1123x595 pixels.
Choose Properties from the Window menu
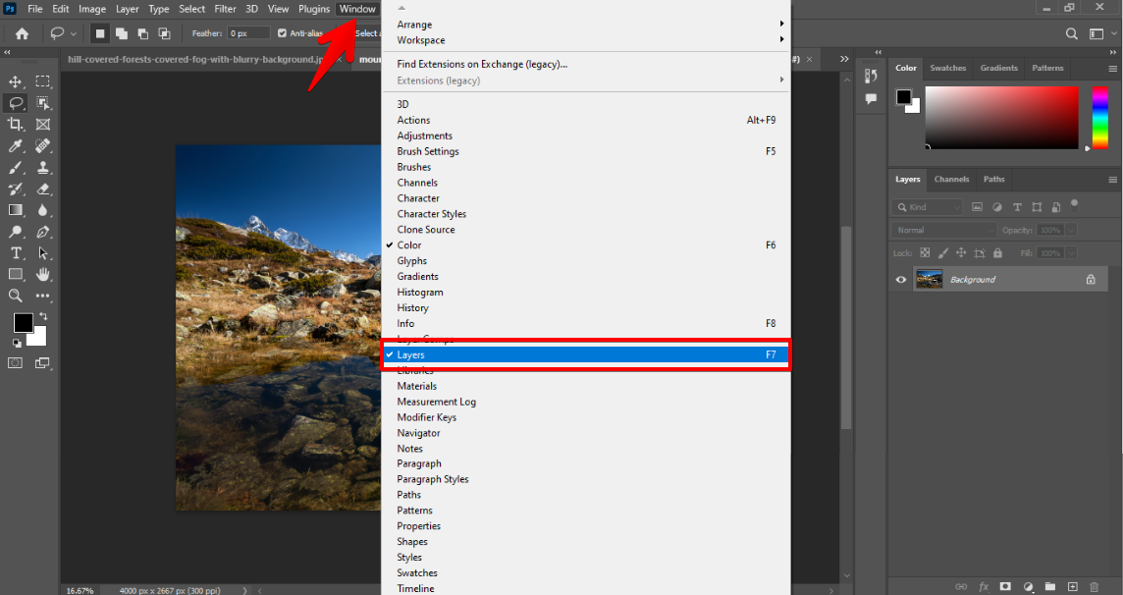click(586, 526)
